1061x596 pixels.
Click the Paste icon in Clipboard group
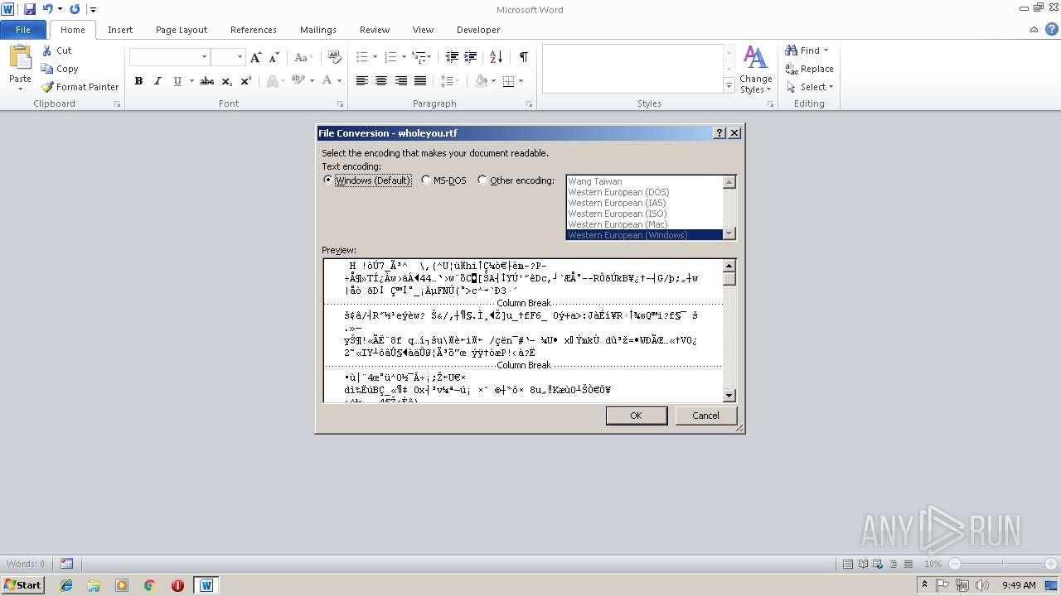click(x=20, y=58)
